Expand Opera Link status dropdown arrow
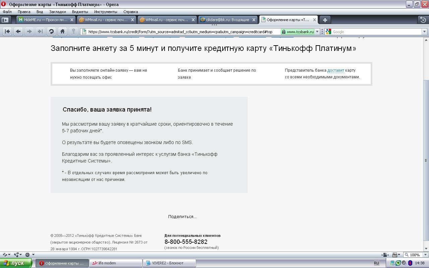 click(x=9, y=255)
